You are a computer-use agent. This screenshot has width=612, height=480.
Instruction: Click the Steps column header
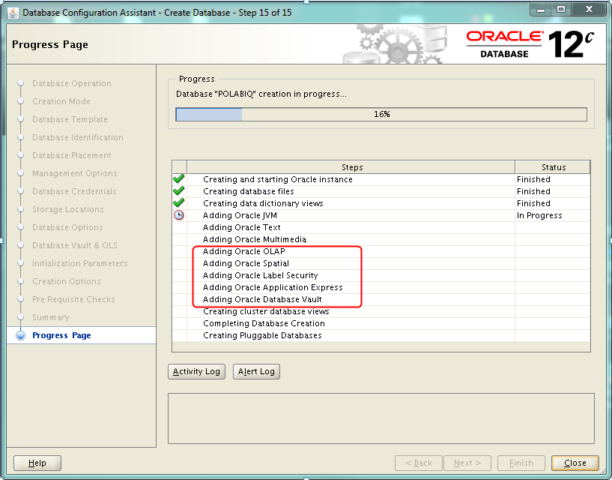[x=351, y=167]
